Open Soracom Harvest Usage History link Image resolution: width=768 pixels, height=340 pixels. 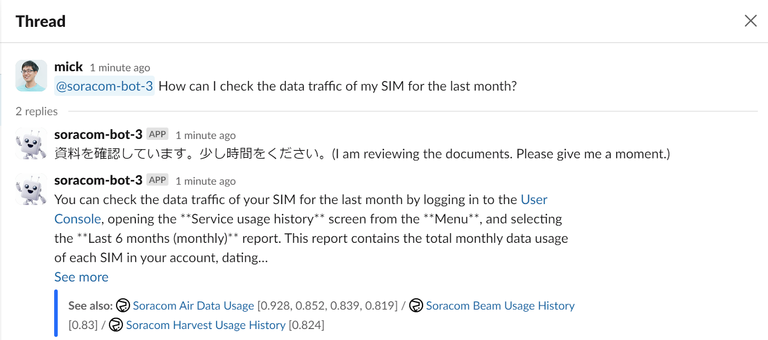[205, 325]
